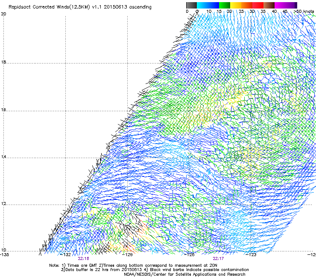This screenshot has width=316, height=277.
Task: Click the '4) Black wind barbs indicate possible contamination' note
Action: pos(196,270)
